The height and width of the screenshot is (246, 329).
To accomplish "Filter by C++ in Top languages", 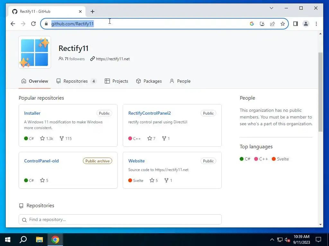I will pyautogui.click(x=261, y=159).
